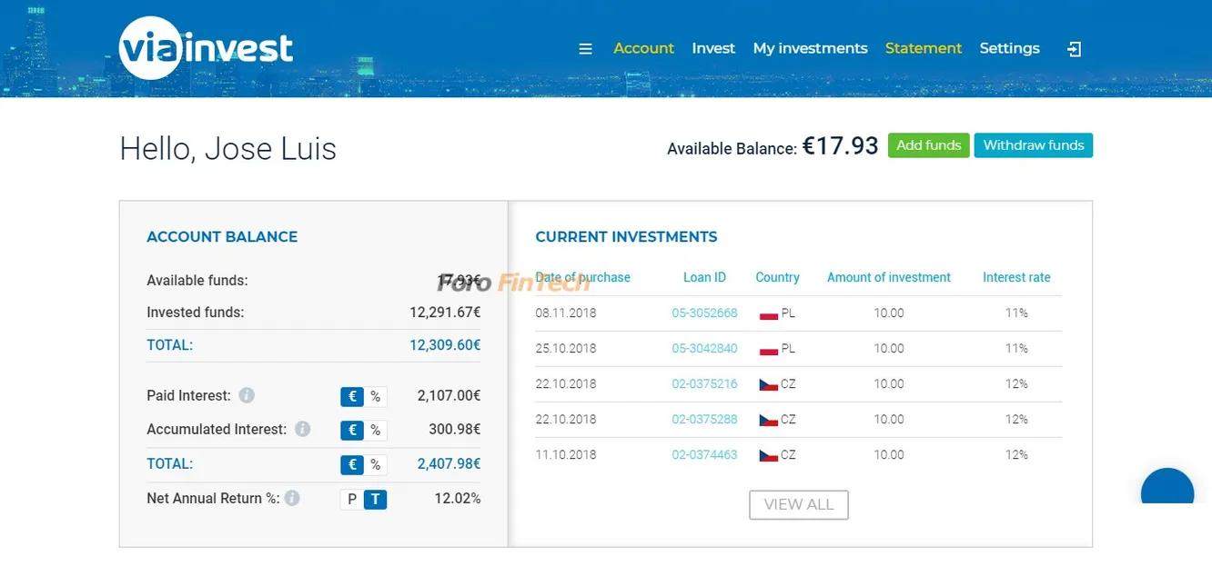Image resolution: width=1212 pixels, height=576 pixels.
Task: Switch interest TOTAL row to percent
Action: click(376, 464)
